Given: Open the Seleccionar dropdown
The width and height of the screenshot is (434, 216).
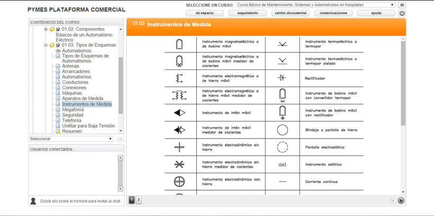Looking at the screenshot, I should (71, 139).
